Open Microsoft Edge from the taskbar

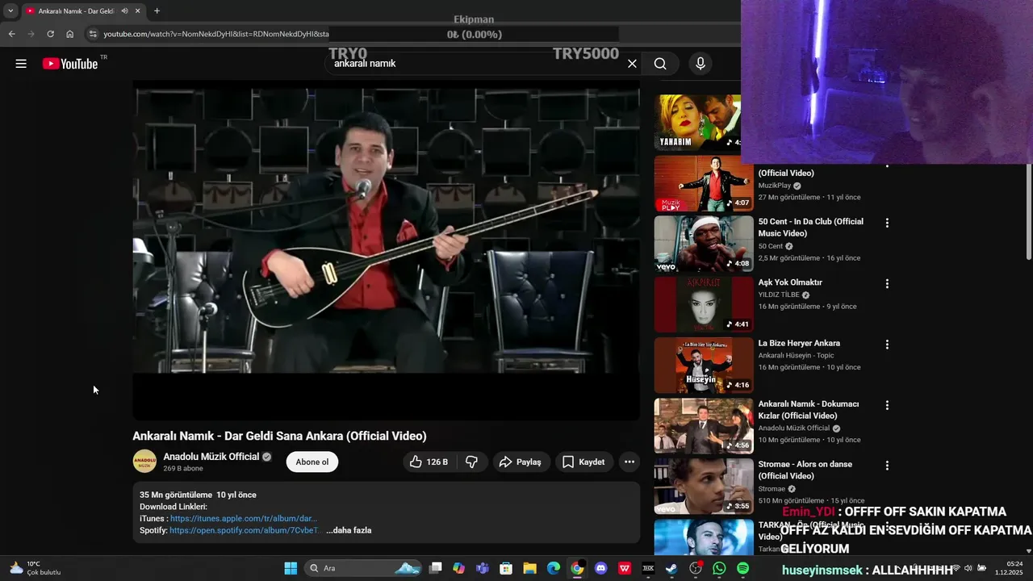click(x=554, y=568)
